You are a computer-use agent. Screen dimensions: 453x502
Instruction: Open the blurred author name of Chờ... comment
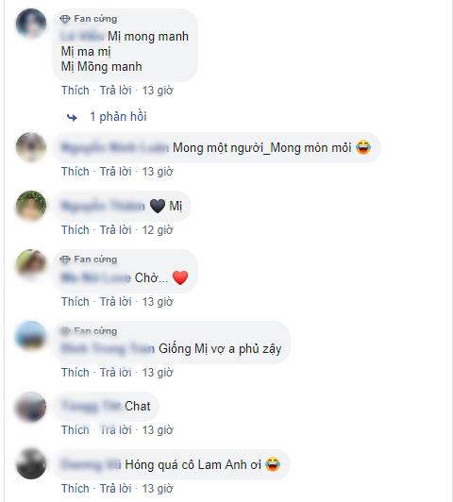pyautogui.click(x=96, y=277)
